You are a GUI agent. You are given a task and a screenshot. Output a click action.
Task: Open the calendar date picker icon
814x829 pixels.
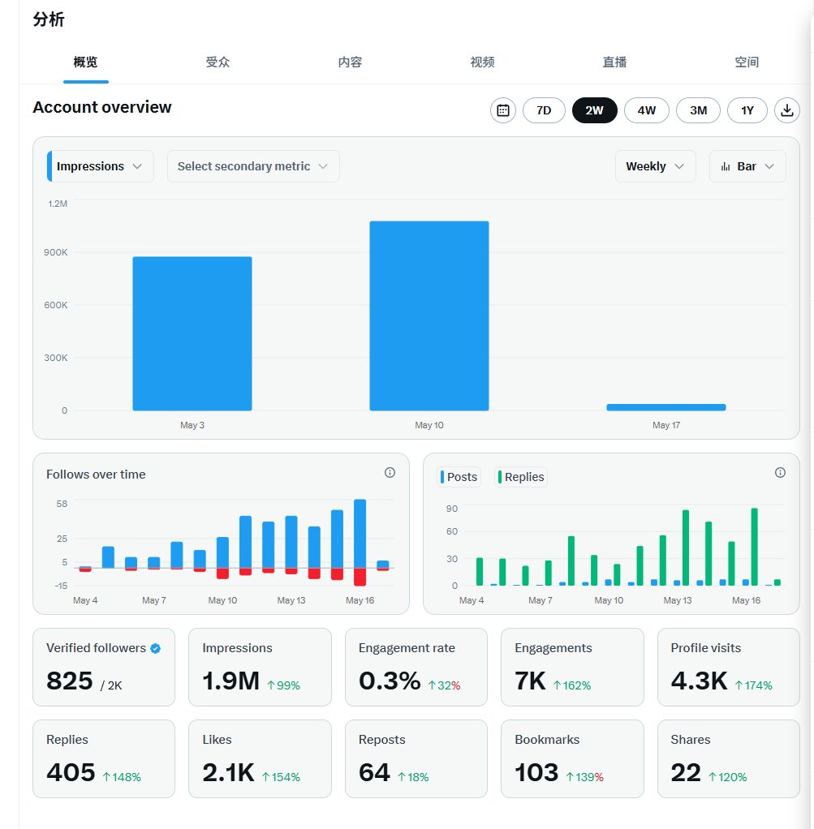[503, 110]
